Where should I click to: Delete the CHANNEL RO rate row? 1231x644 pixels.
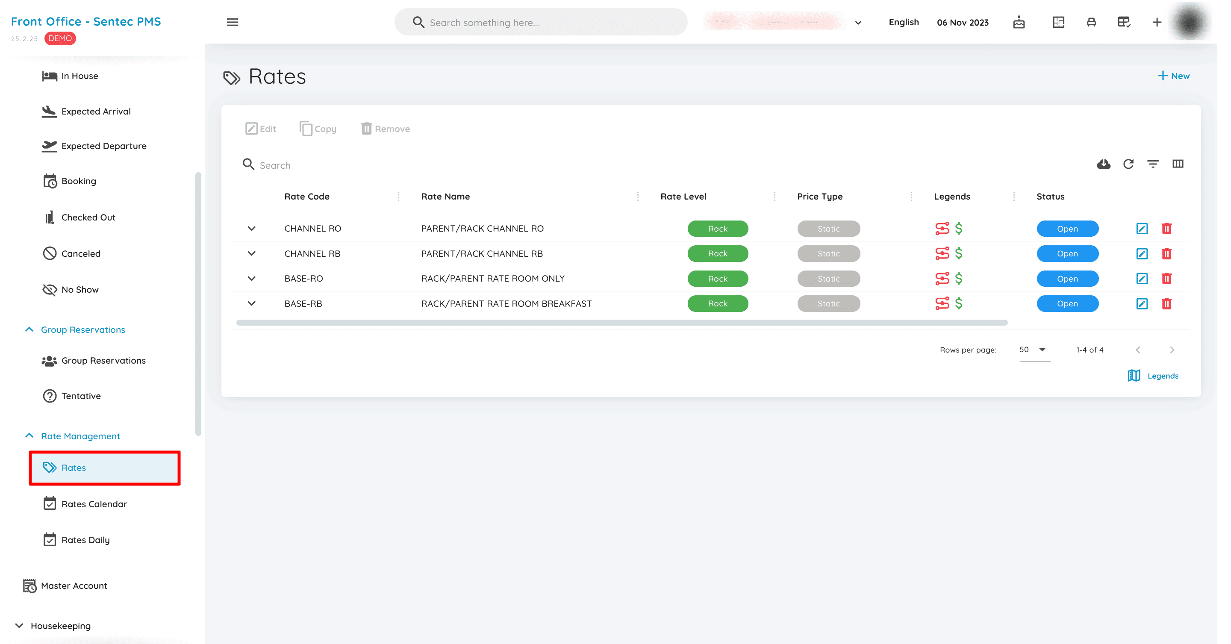coord(1166,228)
